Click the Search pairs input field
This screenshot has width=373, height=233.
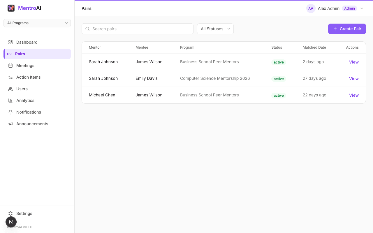point(140,29)
